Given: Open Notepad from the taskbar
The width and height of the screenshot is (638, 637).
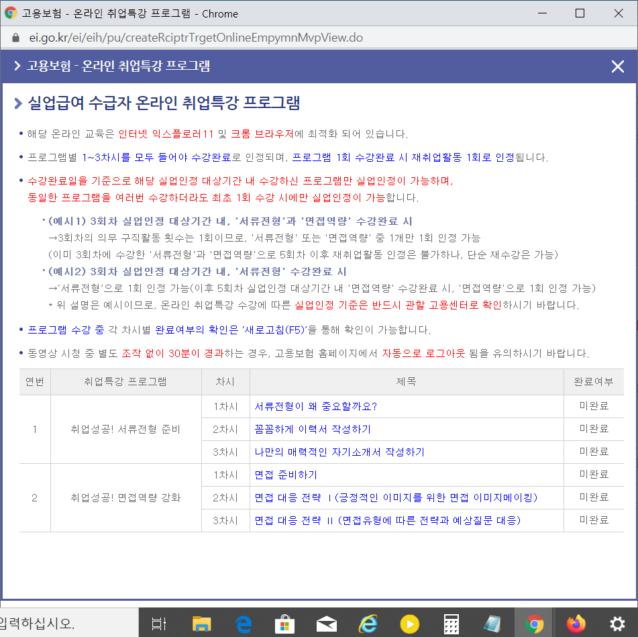Looking at the screenshot, I should pyautogui.click(x=492, y=623).
